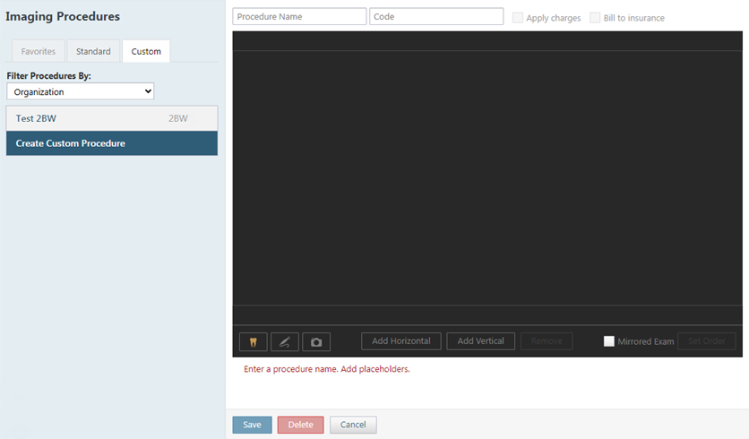
Task: Click the Set Order button
Action: 707,341
